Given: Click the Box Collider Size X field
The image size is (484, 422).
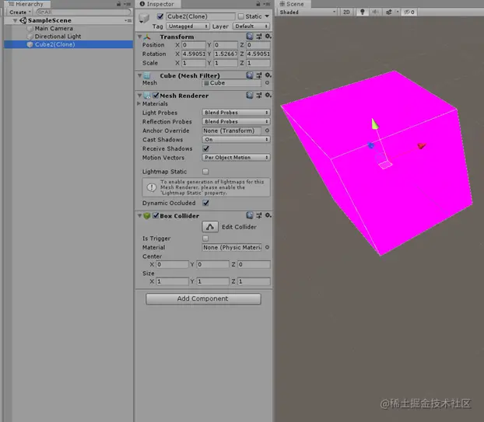Looking at the screenshot, I should tap(172, 281).
